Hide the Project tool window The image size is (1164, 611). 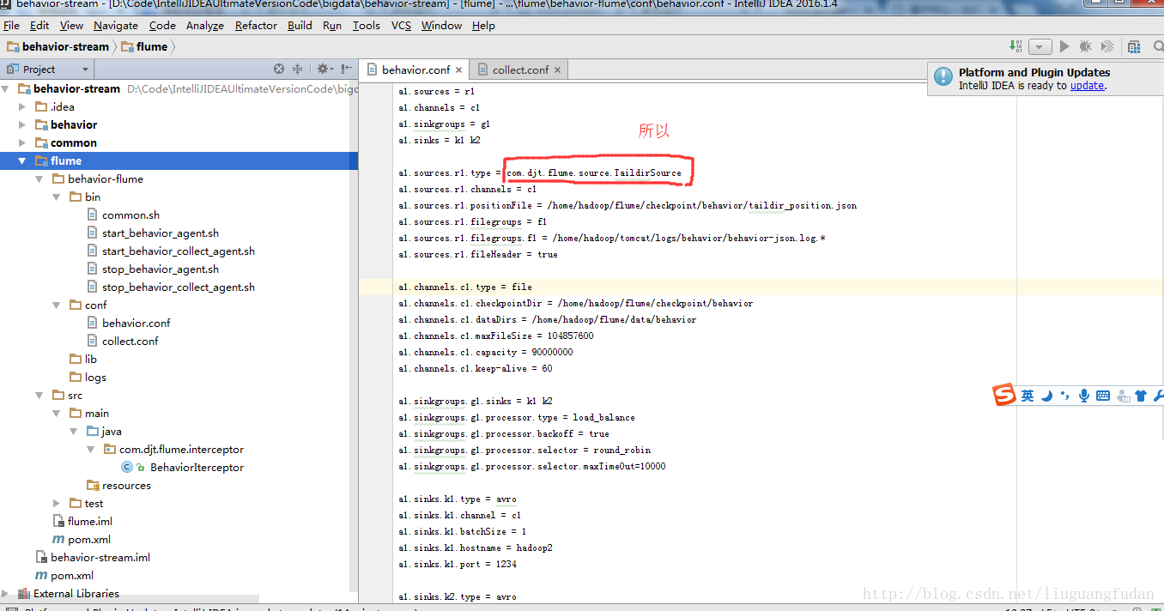[x=346, y=69]
